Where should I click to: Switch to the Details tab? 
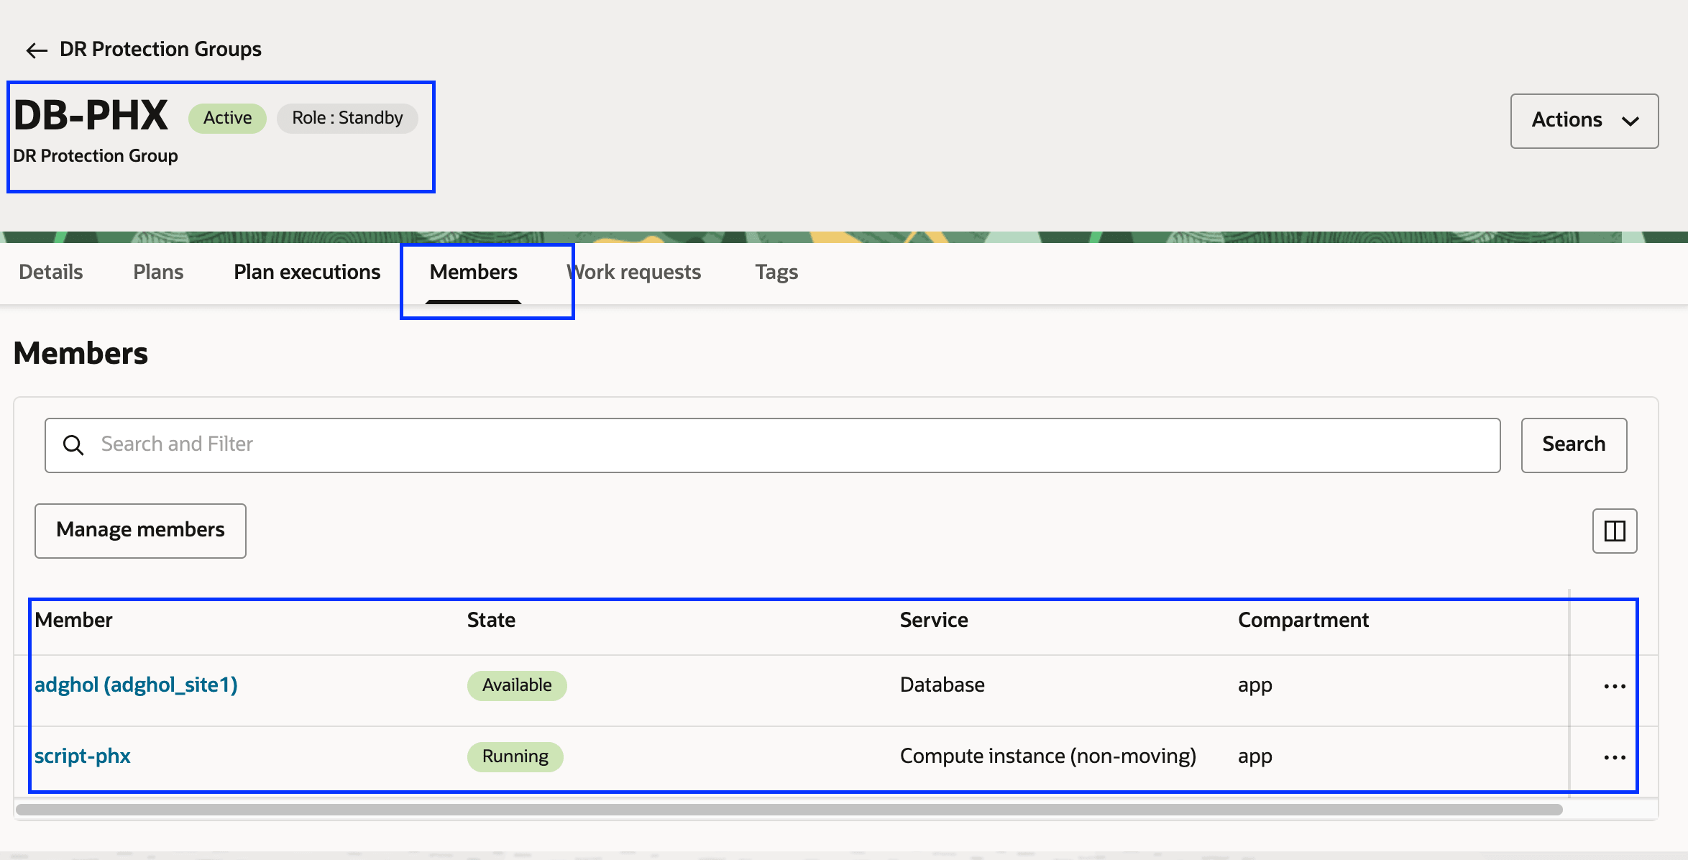(51, 272)
